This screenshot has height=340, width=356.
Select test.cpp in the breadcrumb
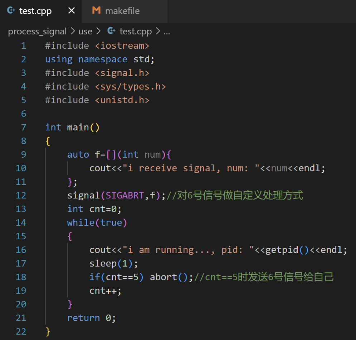coord(136,32)
